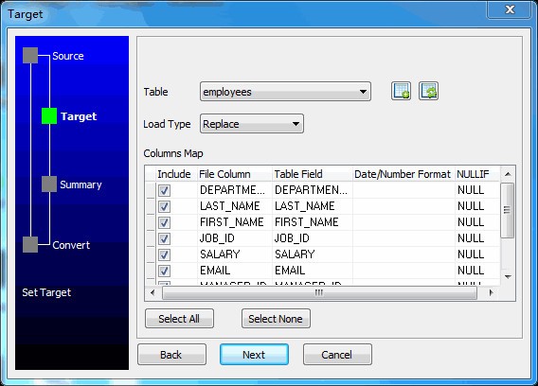Uncheck Include for the LAST_NAME row

164,206
